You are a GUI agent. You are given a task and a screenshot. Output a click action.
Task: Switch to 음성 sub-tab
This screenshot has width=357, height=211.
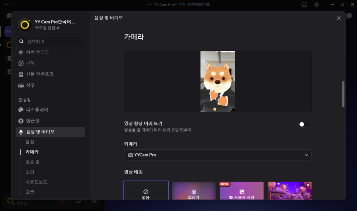click(30, 142)
